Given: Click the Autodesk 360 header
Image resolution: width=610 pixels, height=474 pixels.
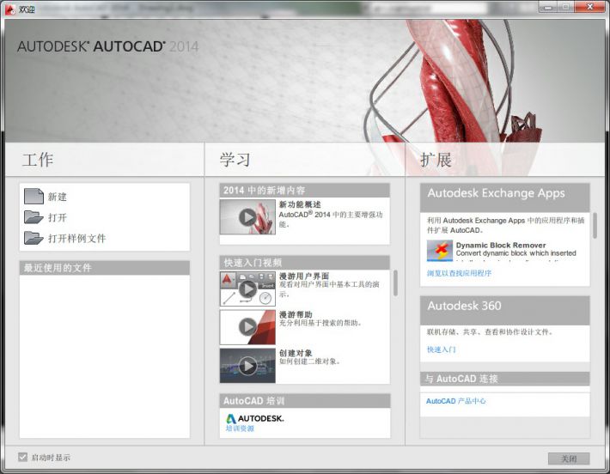Looking at the screenshot, I should [505, 311].
